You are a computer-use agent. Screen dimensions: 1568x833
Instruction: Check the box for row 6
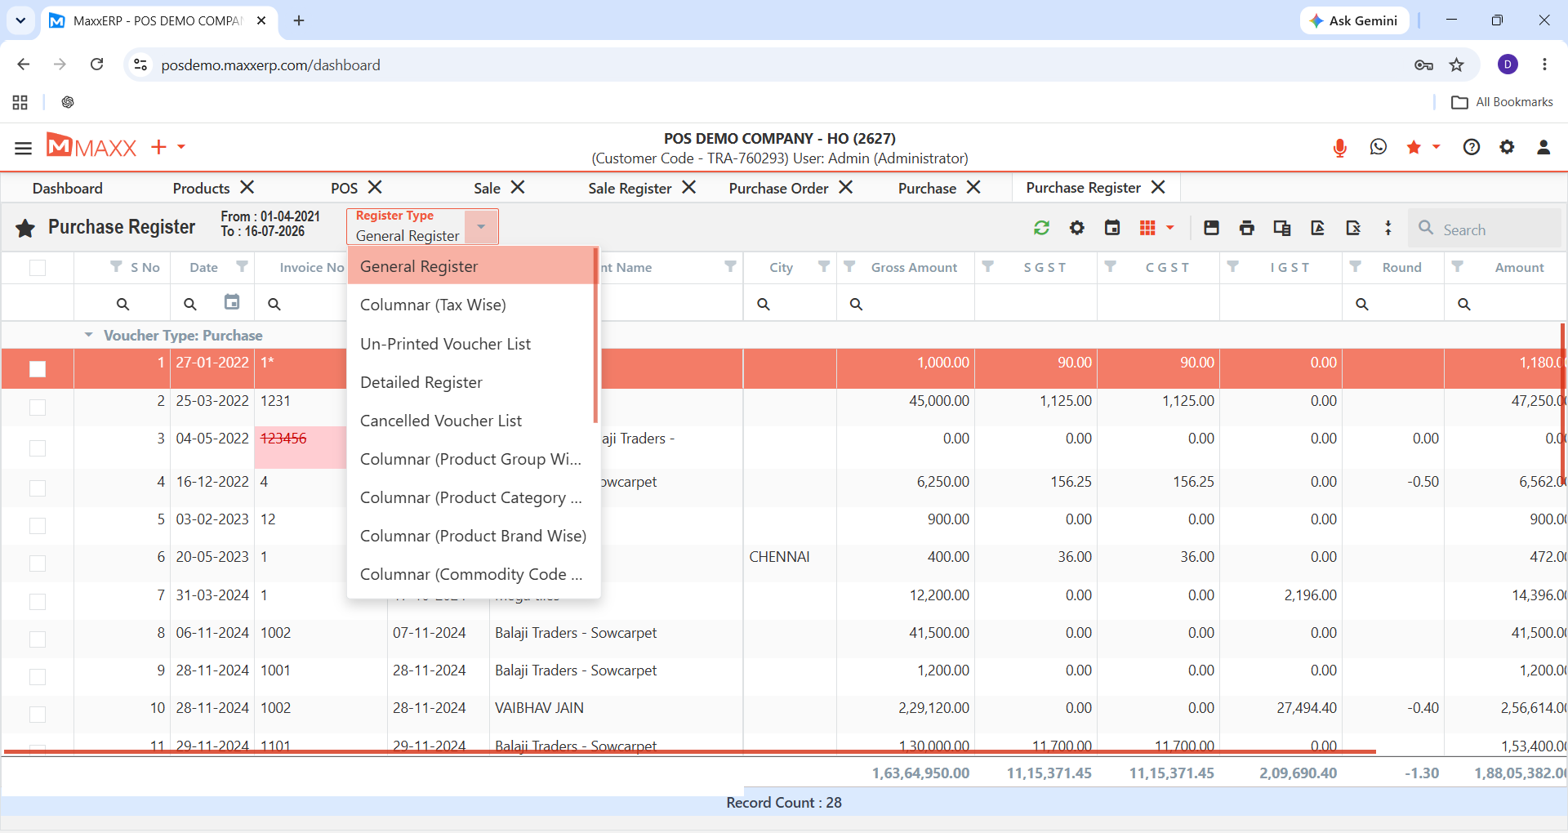(38, 563)
